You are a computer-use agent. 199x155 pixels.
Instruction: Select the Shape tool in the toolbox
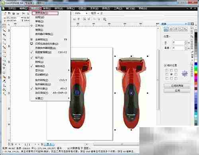4,31
